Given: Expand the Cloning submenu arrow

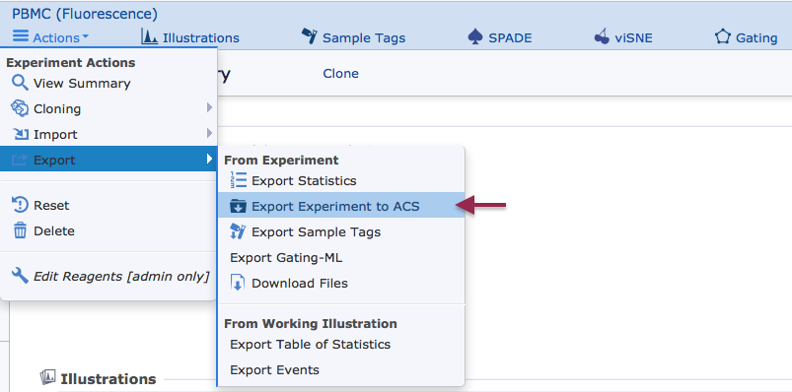Looking at the screenshot, I should [x=210, y=107].
